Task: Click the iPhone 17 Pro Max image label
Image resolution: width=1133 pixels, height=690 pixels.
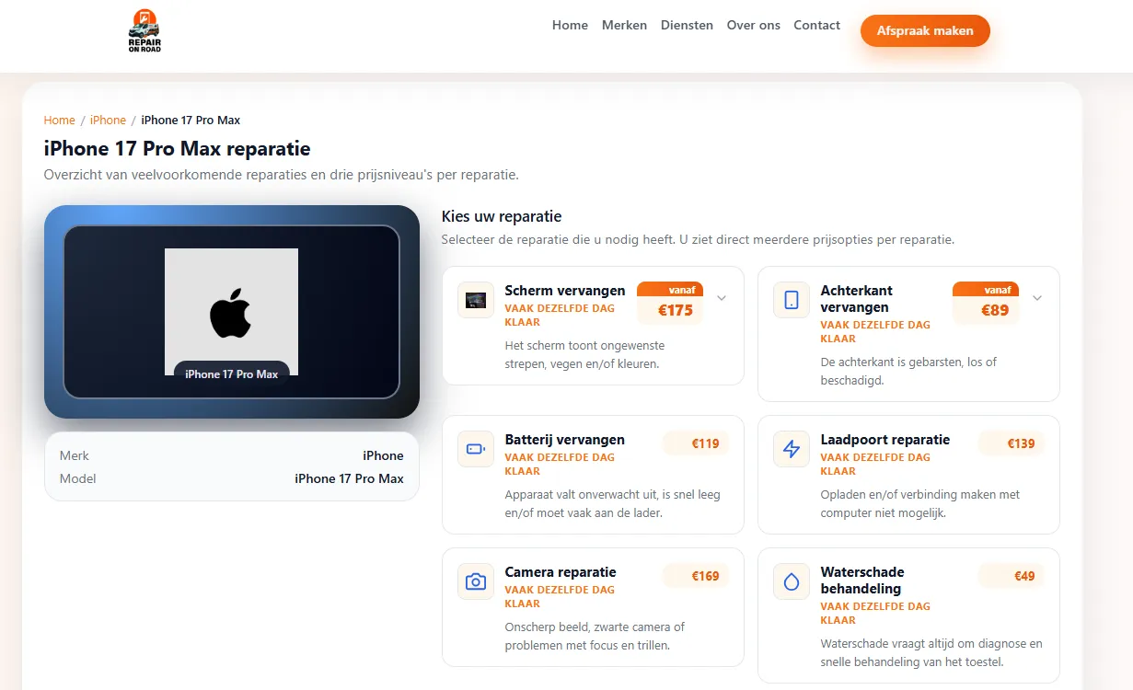Action: [231, 374]
